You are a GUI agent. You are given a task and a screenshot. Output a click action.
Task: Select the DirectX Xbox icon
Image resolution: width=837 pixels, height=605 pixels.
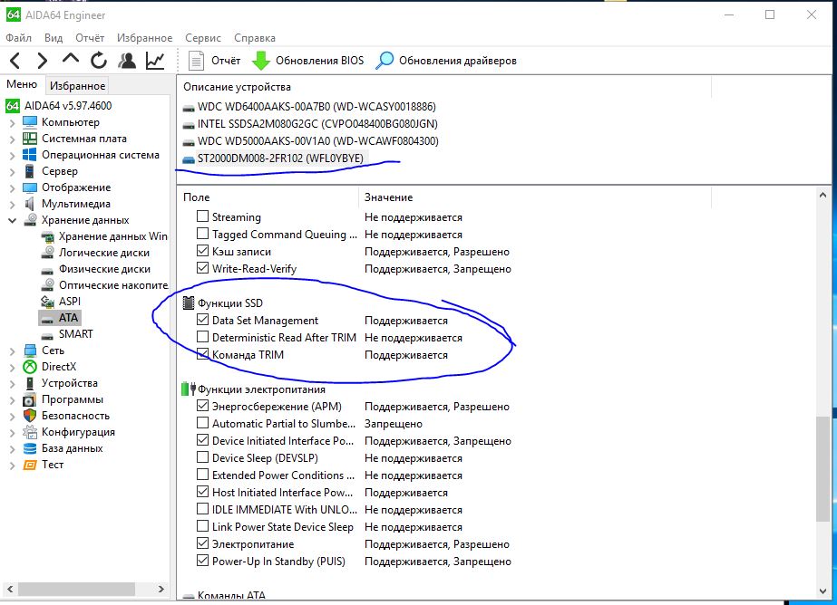[x=30, y=367]
